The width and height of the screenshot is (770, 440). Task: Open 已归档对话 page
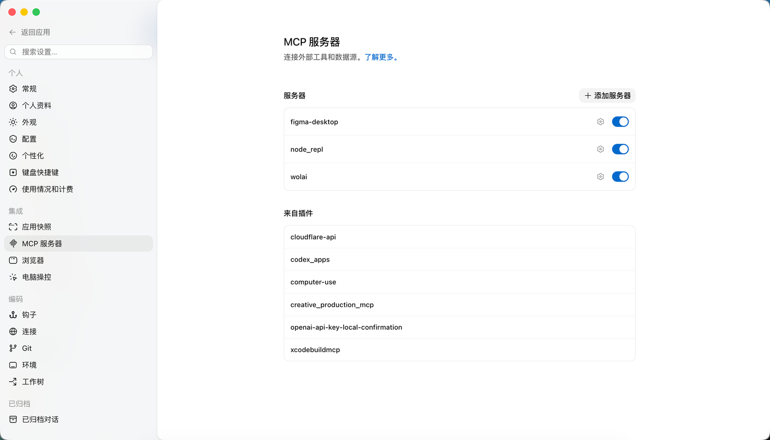[x=78, y=420]
